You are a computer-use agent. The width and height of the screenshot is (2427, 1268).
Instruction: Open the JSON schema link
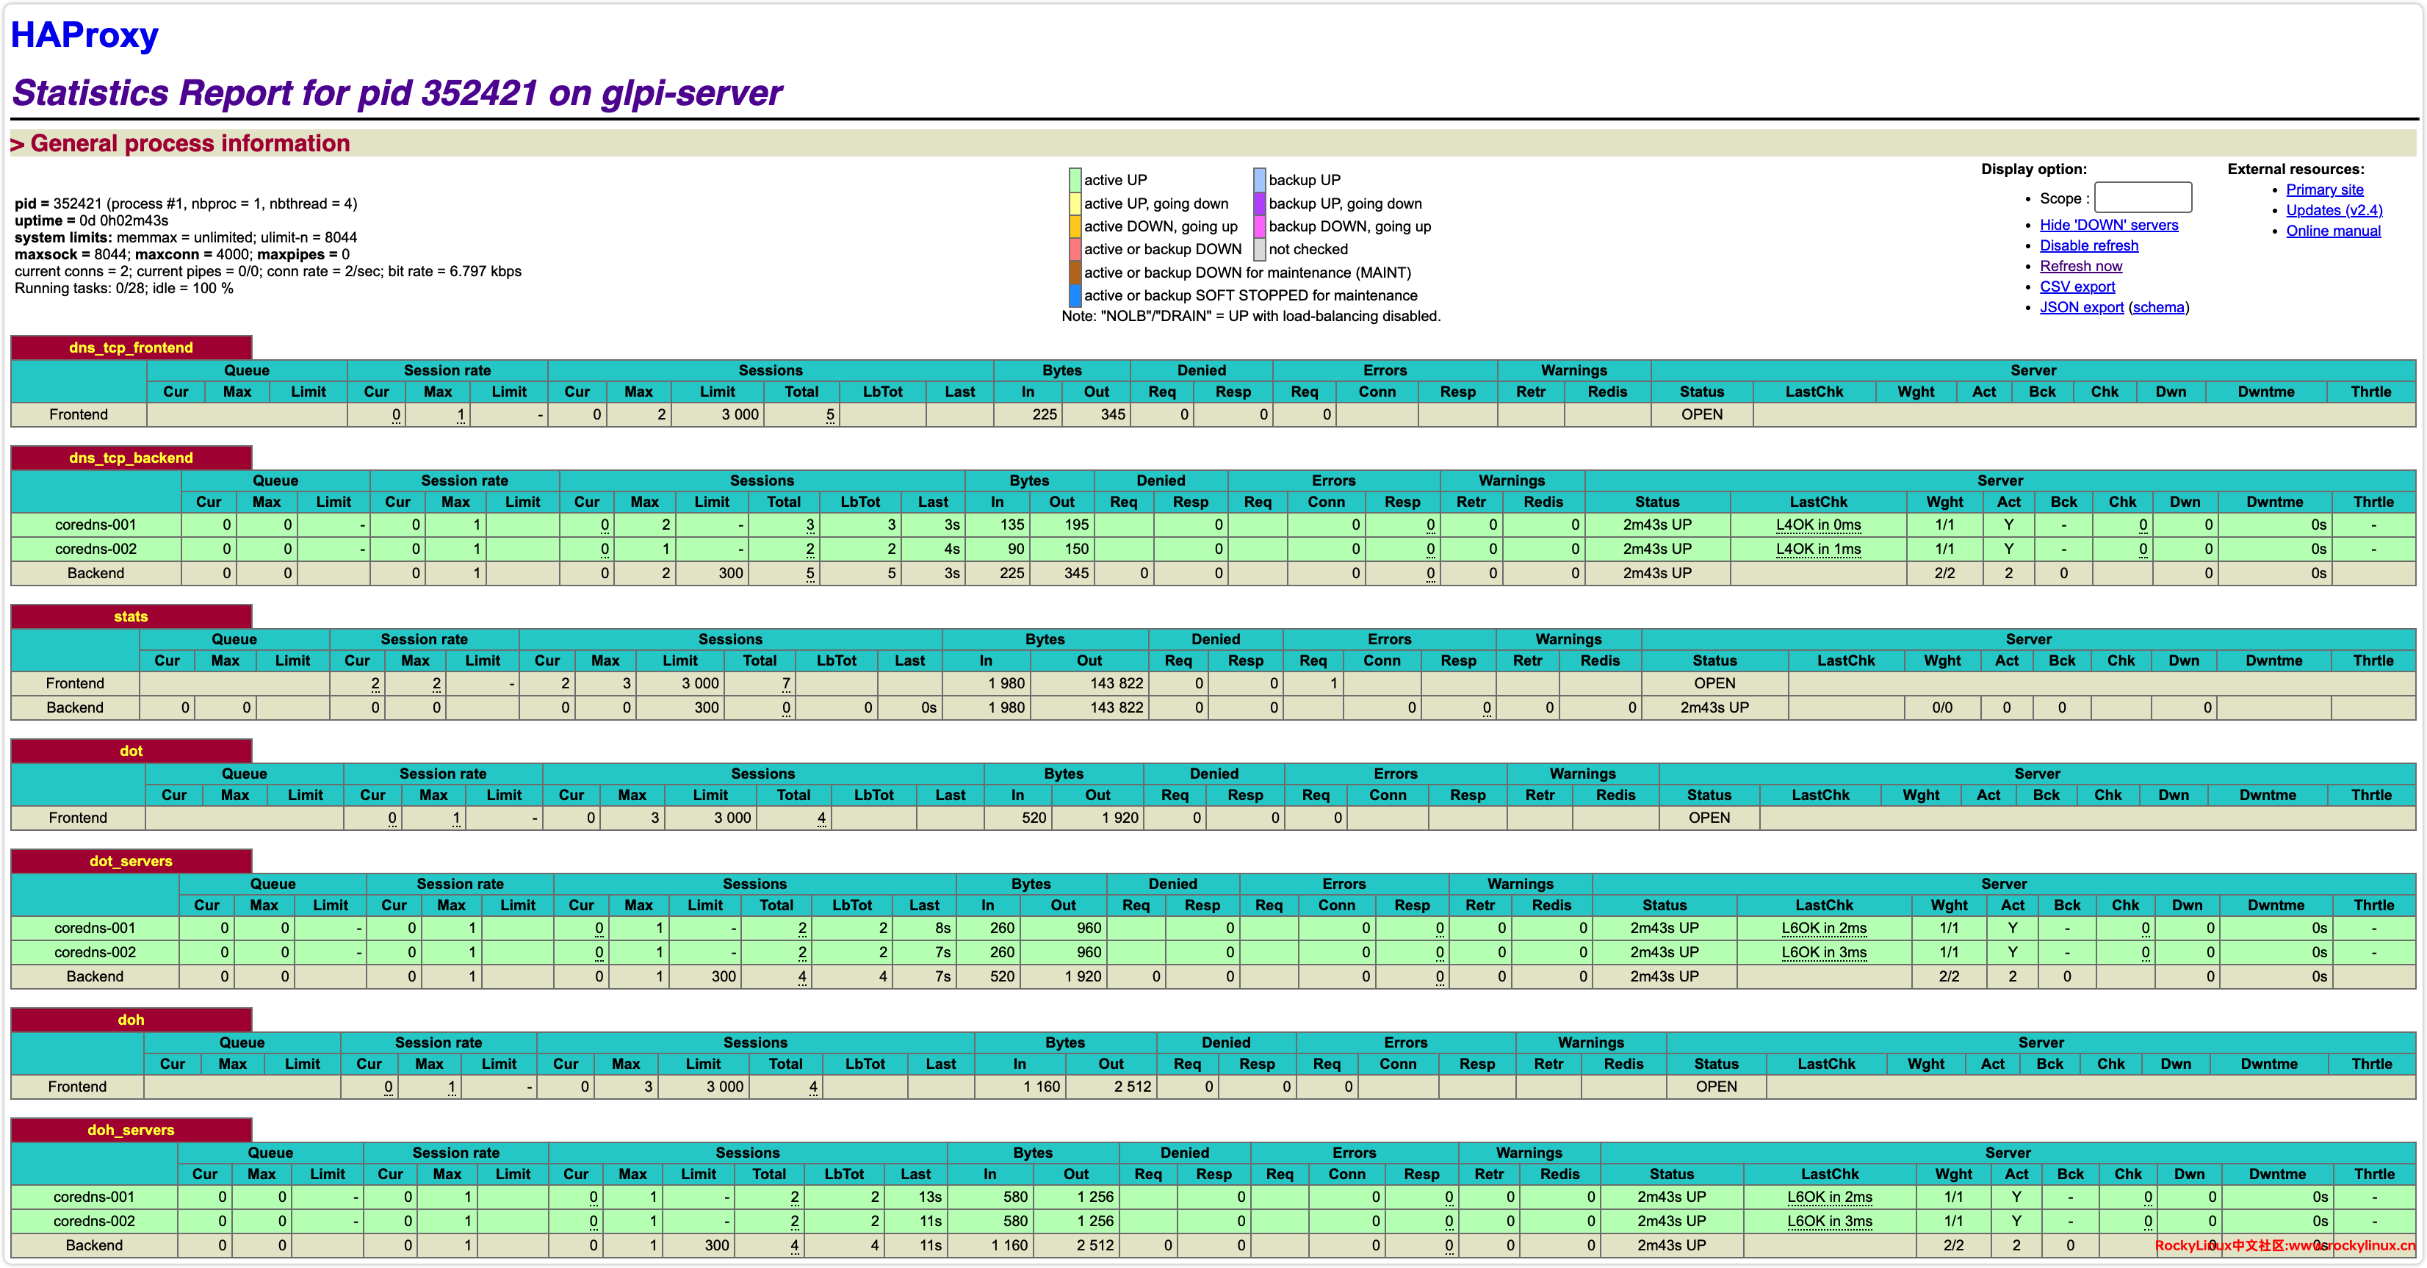2157,308
